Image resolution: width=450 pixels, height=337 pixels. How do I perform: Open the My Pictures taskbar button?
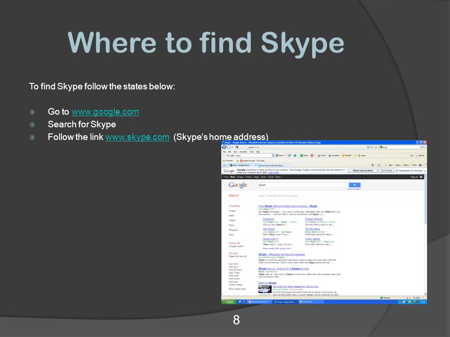311,302
